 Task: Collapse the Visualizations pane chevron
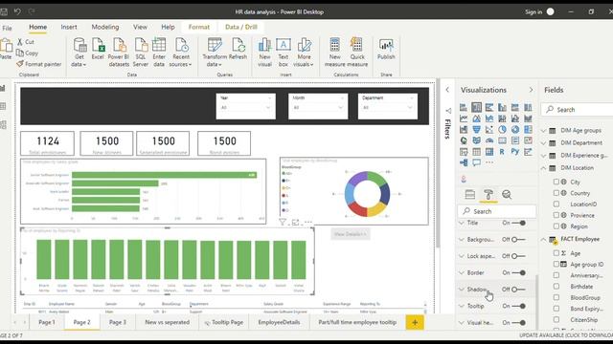click(531, 90)
